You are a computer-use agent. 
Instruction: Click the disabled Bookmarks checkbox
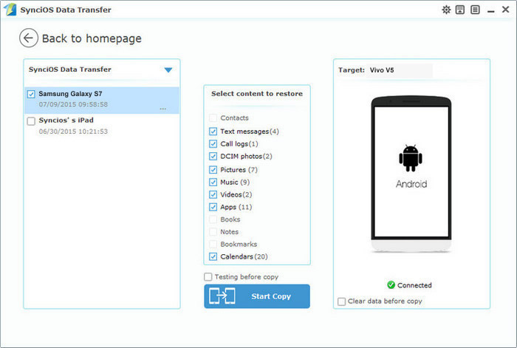[213, 244]
